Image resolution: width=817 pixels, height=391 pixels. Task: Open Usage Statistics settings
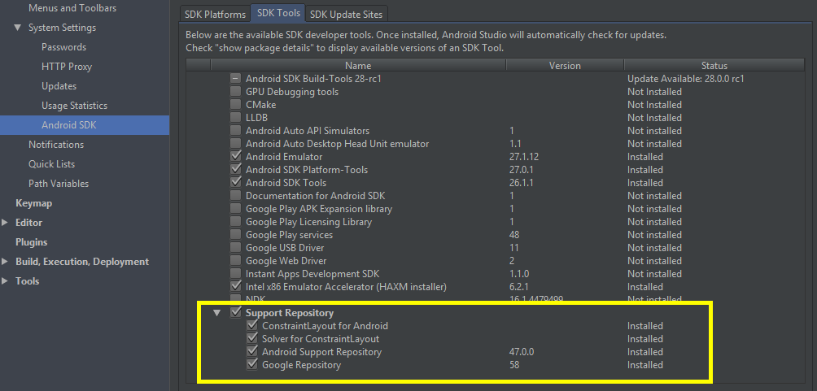pos(75,106)
